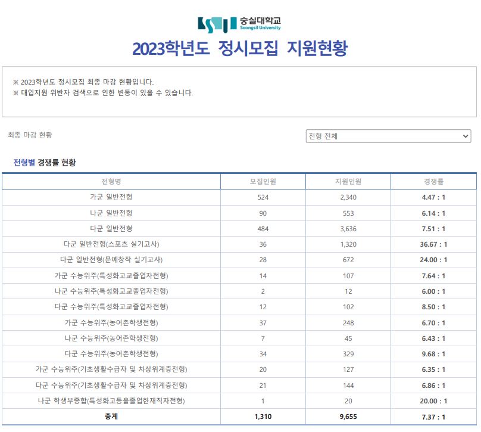Click the Soongsil University logo
Image resolution: width=481 pixels, height=432 pixels.
239,24
